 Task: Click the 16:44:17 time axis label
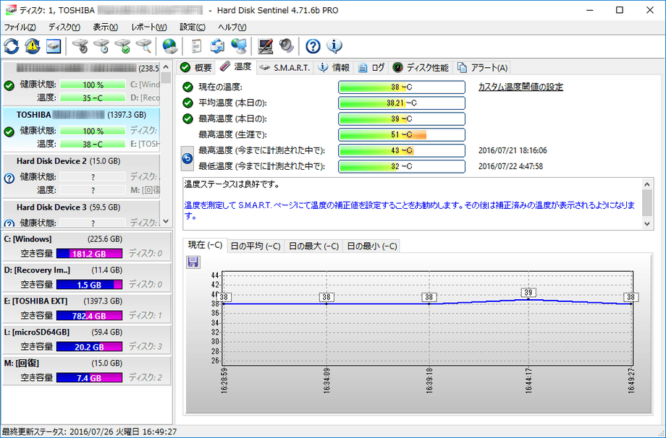[528, 381]
